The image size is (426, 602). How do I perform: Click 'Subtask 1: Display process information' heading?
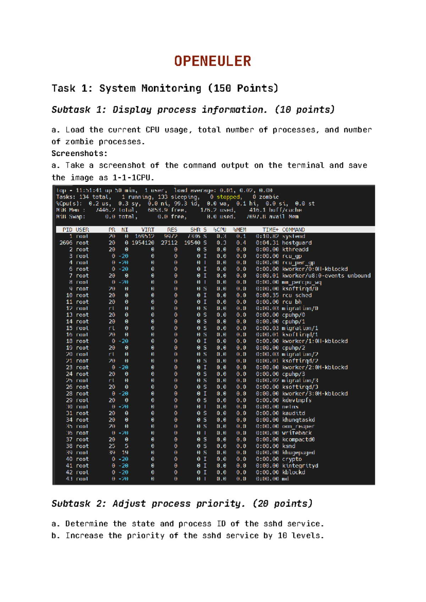tap(193, 109)
